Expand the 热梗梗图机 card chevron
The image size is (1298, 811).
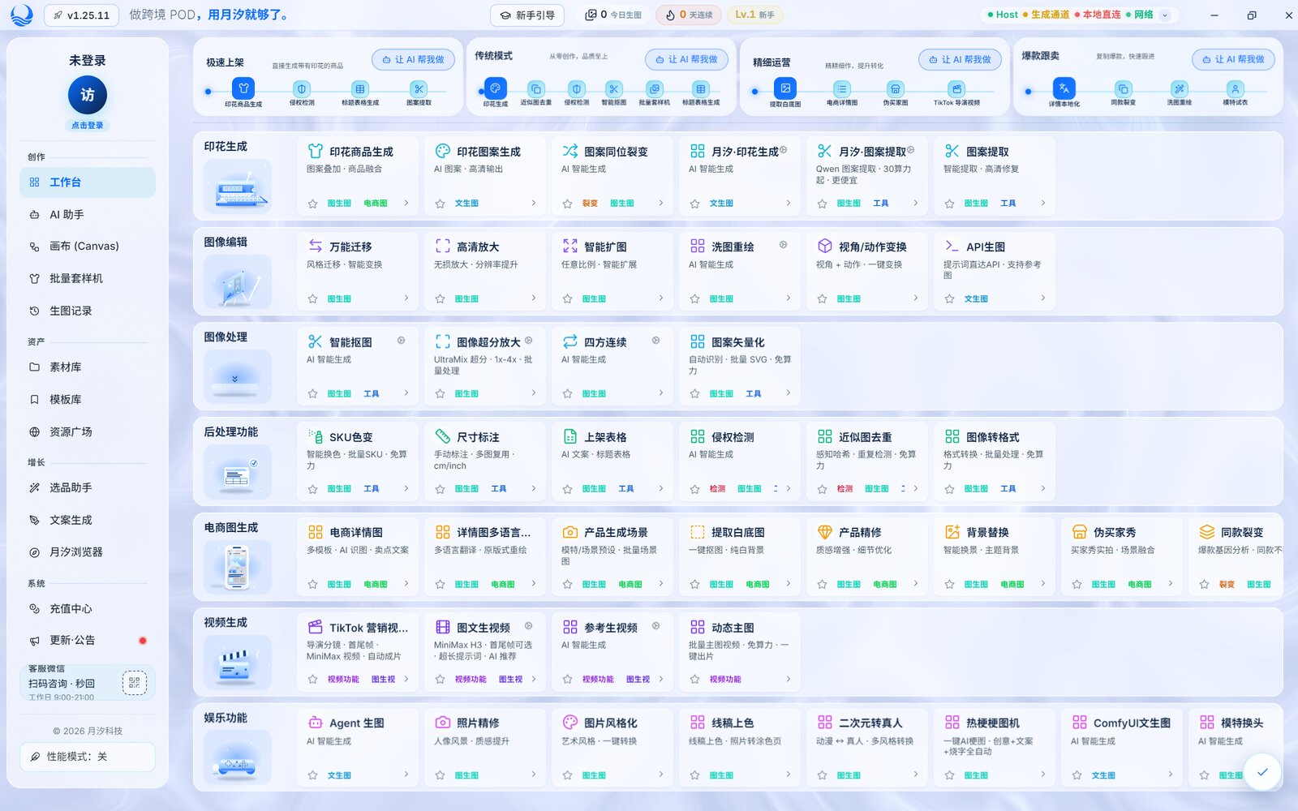click(x=1042, y=775)
